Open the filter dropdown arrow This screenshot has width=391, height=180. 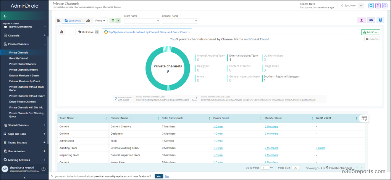[x=118, y=21]
